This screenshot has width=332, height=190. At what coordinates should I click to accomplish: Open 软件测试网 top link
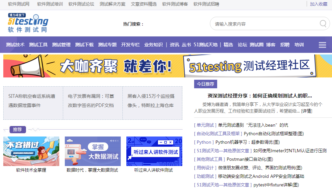[x=19, y=4]
